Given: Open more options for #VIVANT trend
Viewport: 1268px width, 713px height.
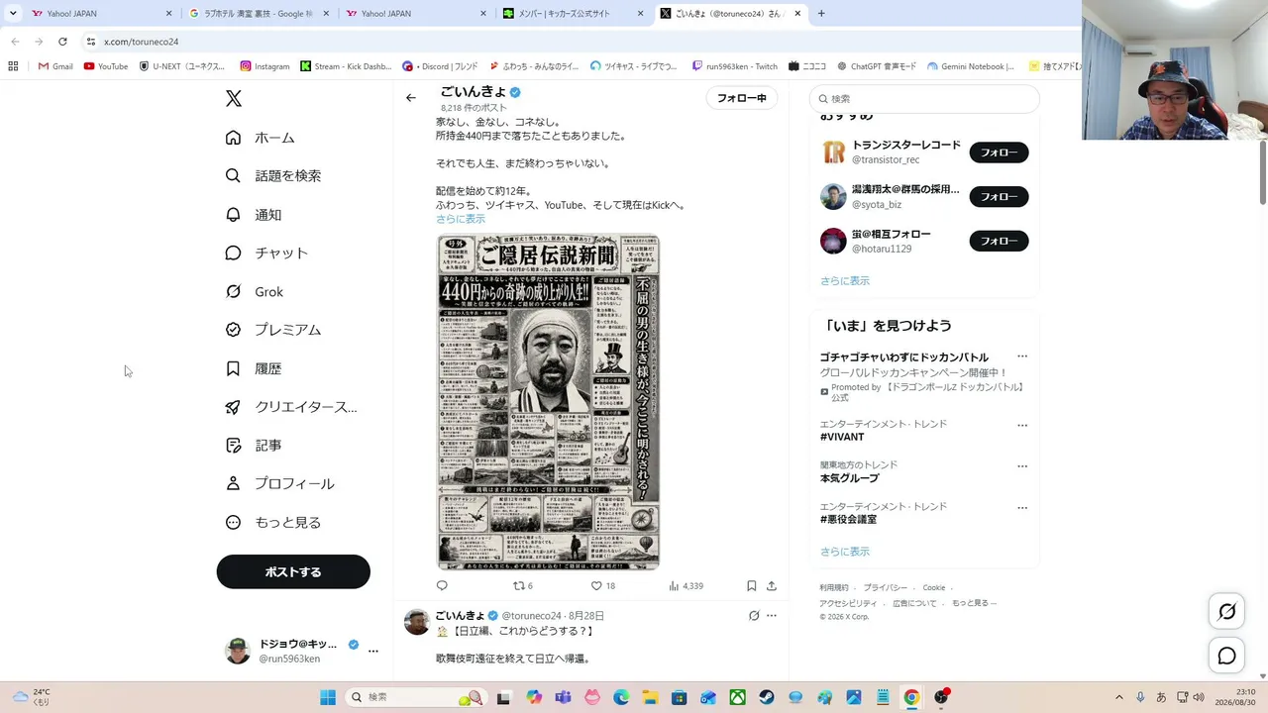Looking at the screenshot, I should point(1022,425).
